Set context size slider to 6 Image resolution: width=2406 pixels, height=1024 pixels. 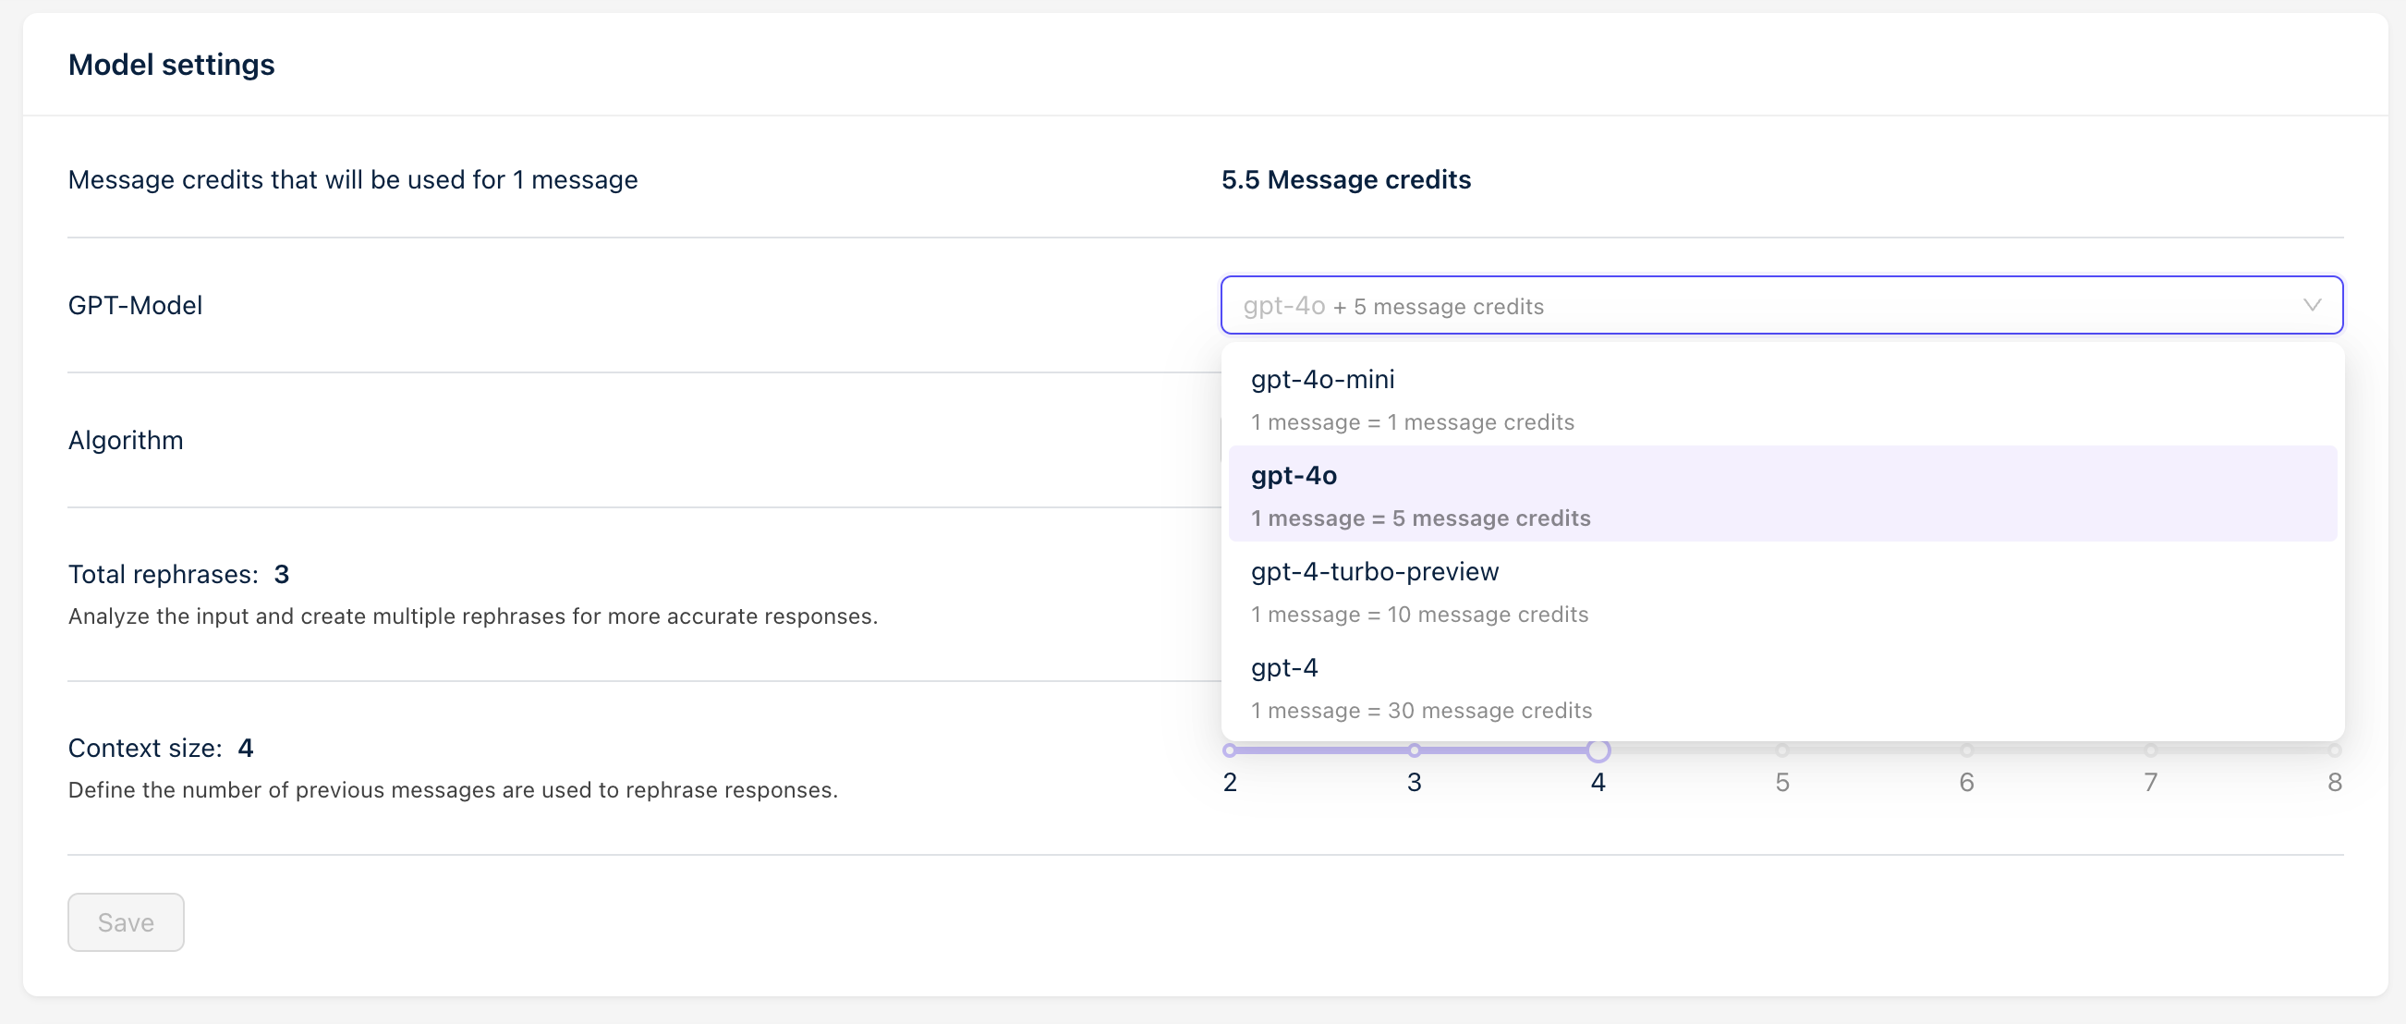(1966, 750)
